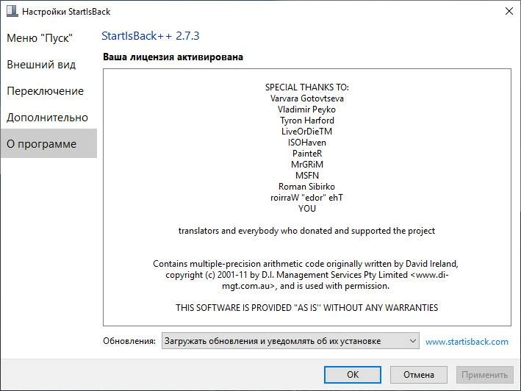
Task: Click the SPECIAL THANKS TO line
Action: (x=307, y=87)
